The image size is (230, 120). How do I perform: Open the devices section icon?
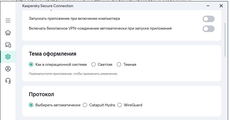tap(8, 45)
